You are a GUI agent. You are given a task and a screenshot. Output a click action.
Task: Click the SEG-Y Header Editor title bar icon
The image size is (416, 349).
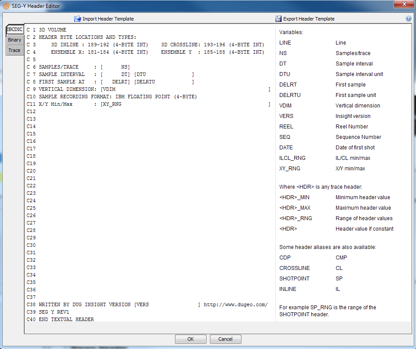coord(6,6)
